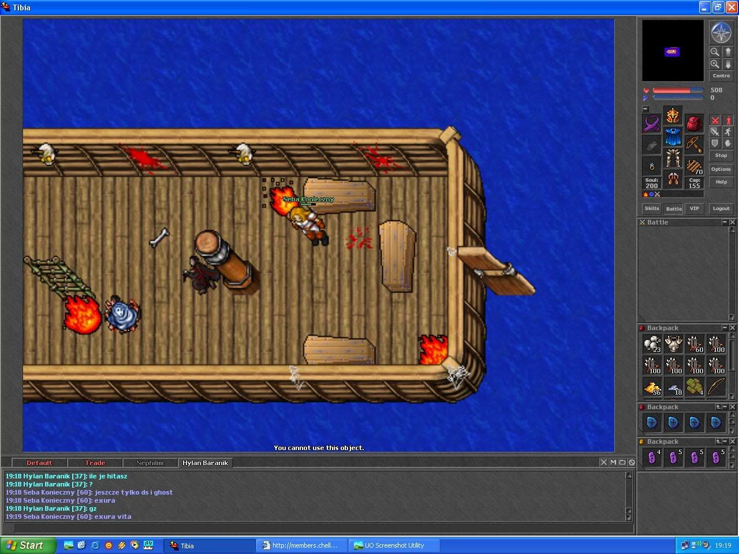
Task: Switch to UO Screenshot Utility taskbar window
Action: (394, 545)
